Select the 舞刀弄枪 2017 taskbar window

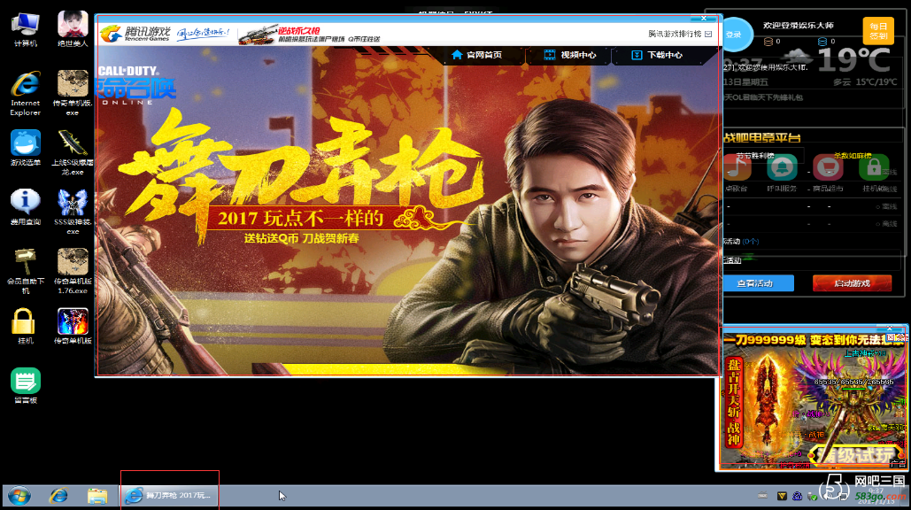click(169, 496)
